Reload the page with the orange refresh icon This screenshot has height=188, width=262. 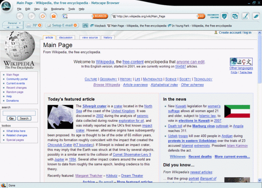pos(43,16)
